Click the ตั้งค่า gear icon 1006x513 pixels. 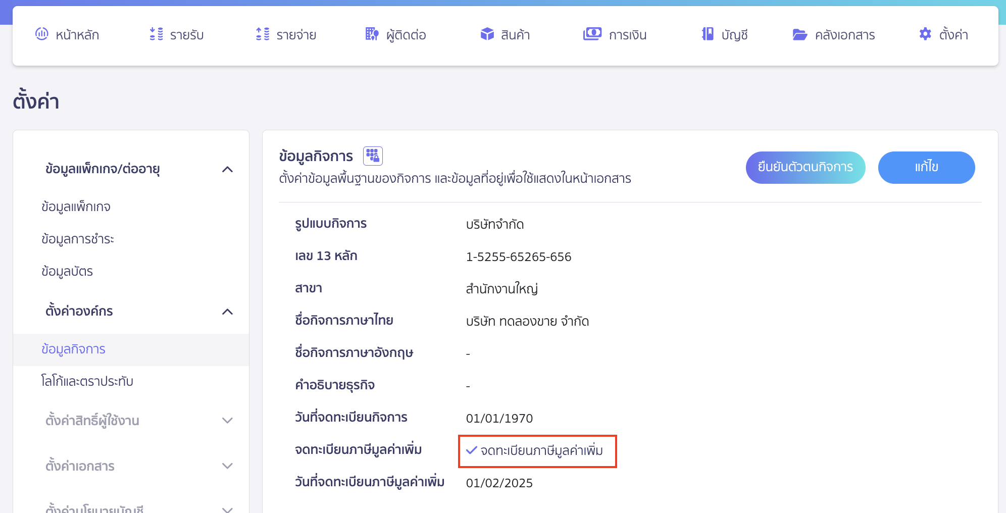click(925, 34)
